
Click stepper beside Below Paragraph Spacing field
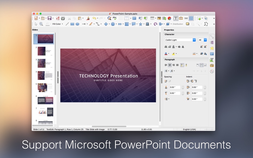[x=183, y=93]
